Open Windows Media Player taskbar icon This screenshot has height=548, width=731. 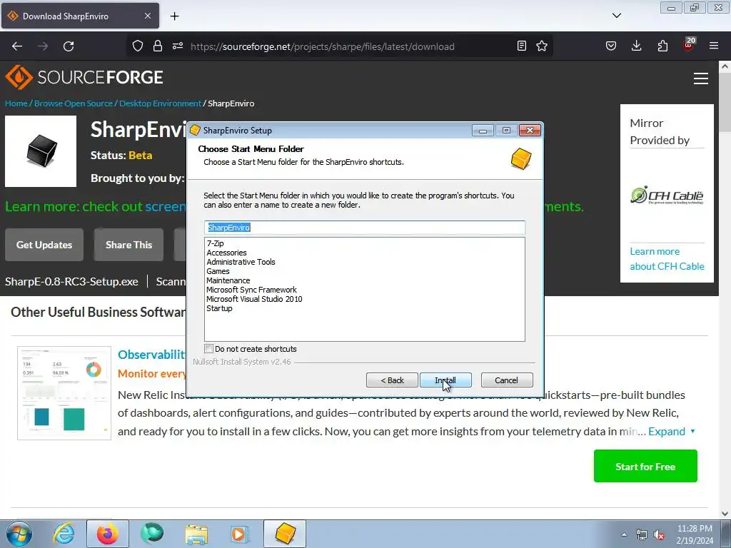[x=240, y=534]
